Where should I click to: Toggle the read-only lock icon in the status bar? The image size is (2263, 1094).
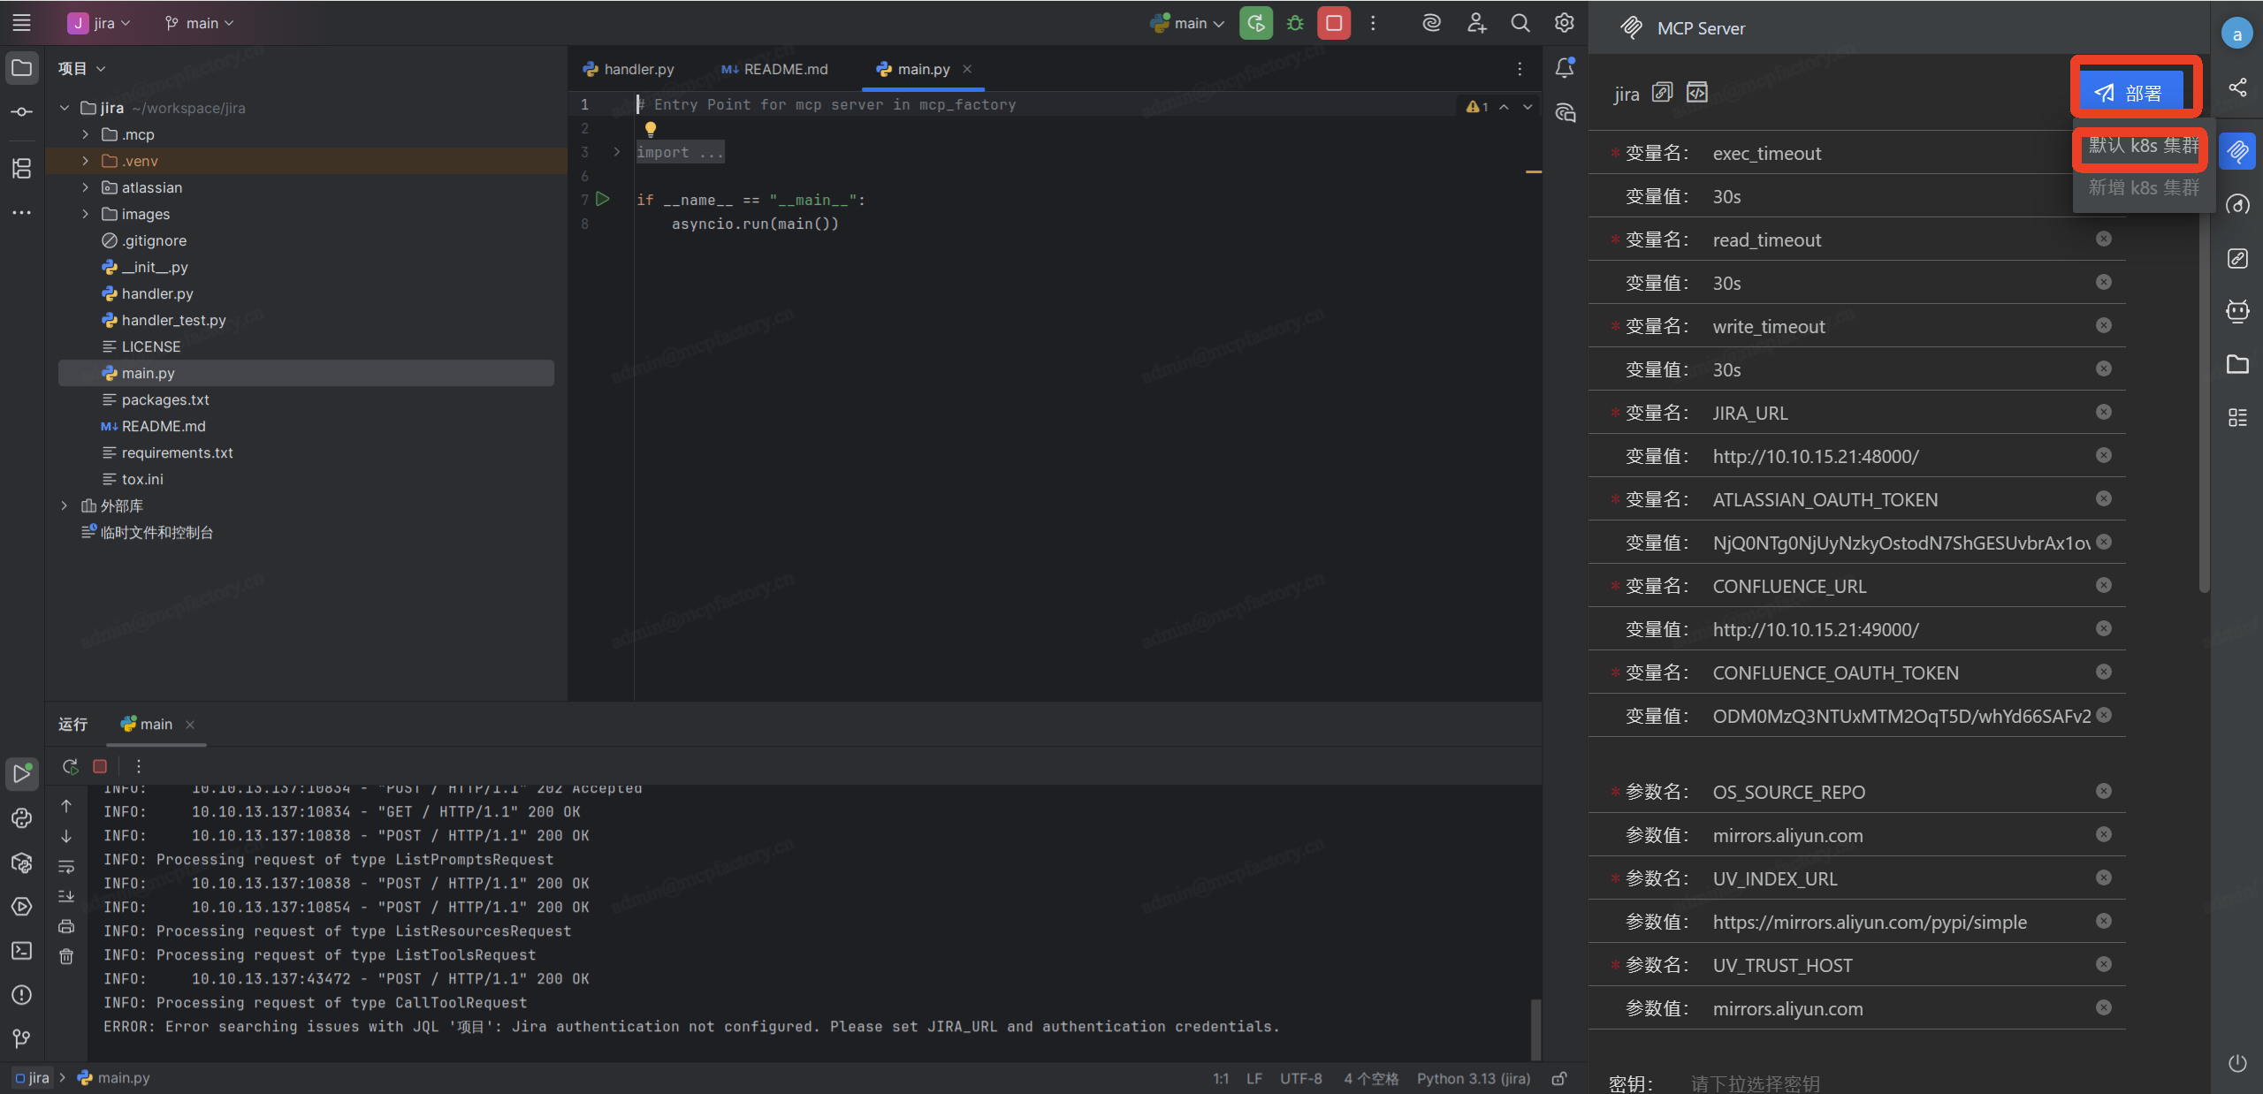click(x=1560, y=1078)
